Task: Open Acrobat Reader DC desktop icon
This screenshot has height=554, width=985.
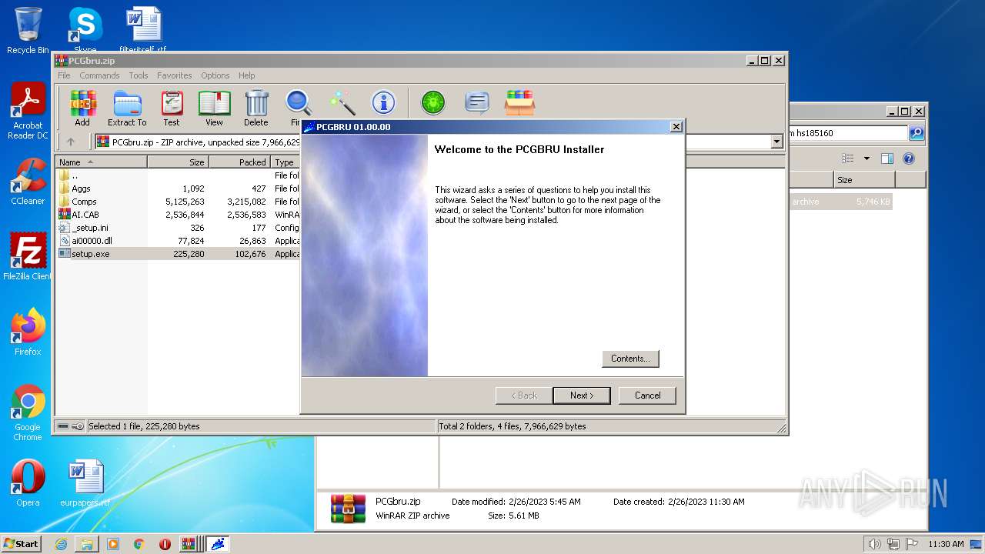Action: [x=28, y=111]
